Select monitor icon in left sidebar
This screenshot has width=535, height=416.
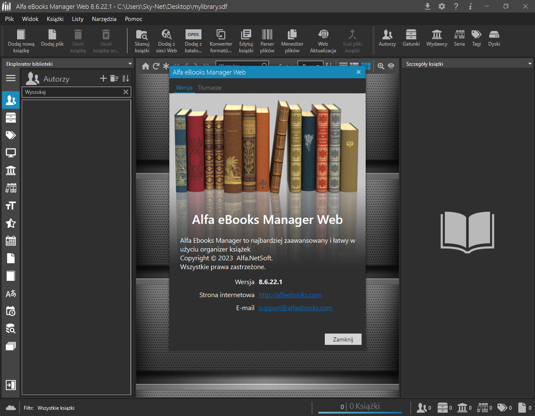(x=10, y=153)
